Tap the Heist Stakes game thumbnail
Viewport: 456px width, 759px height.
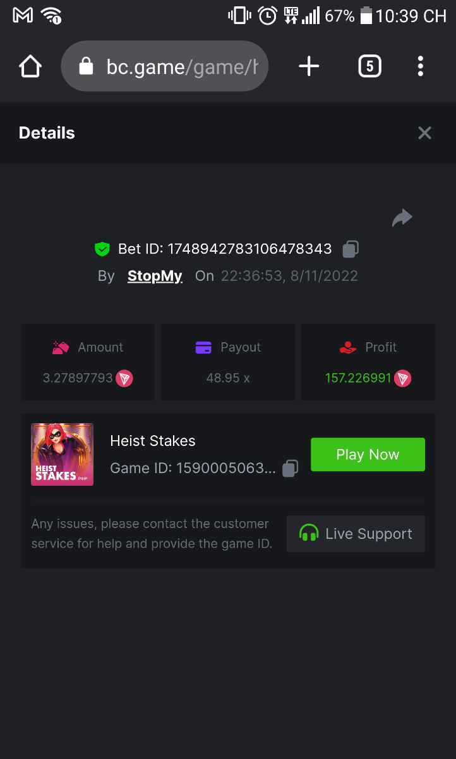(62, 454)
